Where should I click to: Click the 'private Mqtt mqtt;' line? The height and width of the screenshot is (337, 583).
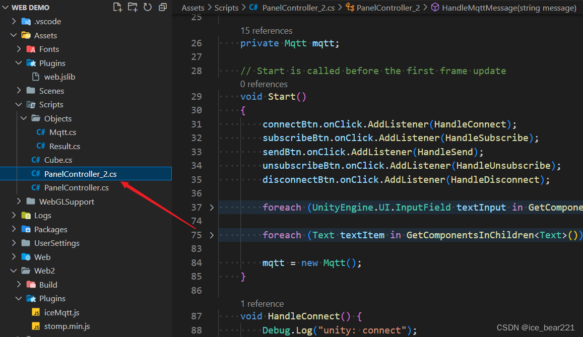click(x=290, y=43)
